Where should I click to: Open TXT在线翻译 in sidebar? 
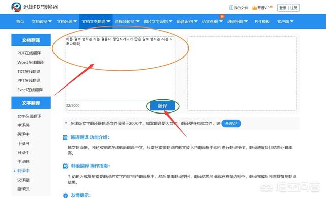[x=29, y=71]
